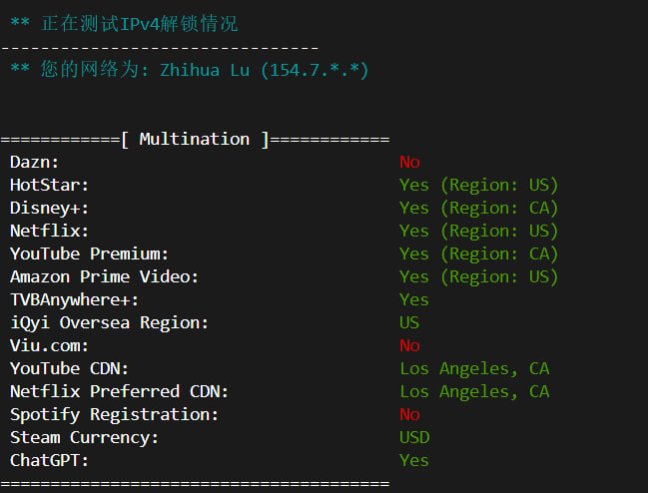648x493 pixels.
Task: Click the Spotify Registration label
Action: (115, 414)
